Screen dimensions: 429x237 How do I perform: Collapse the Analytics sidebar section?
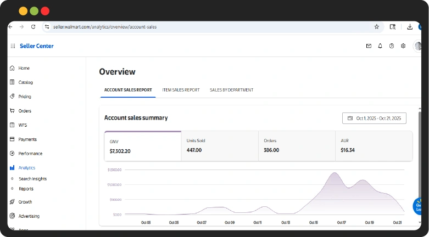[x=26, y=168]
